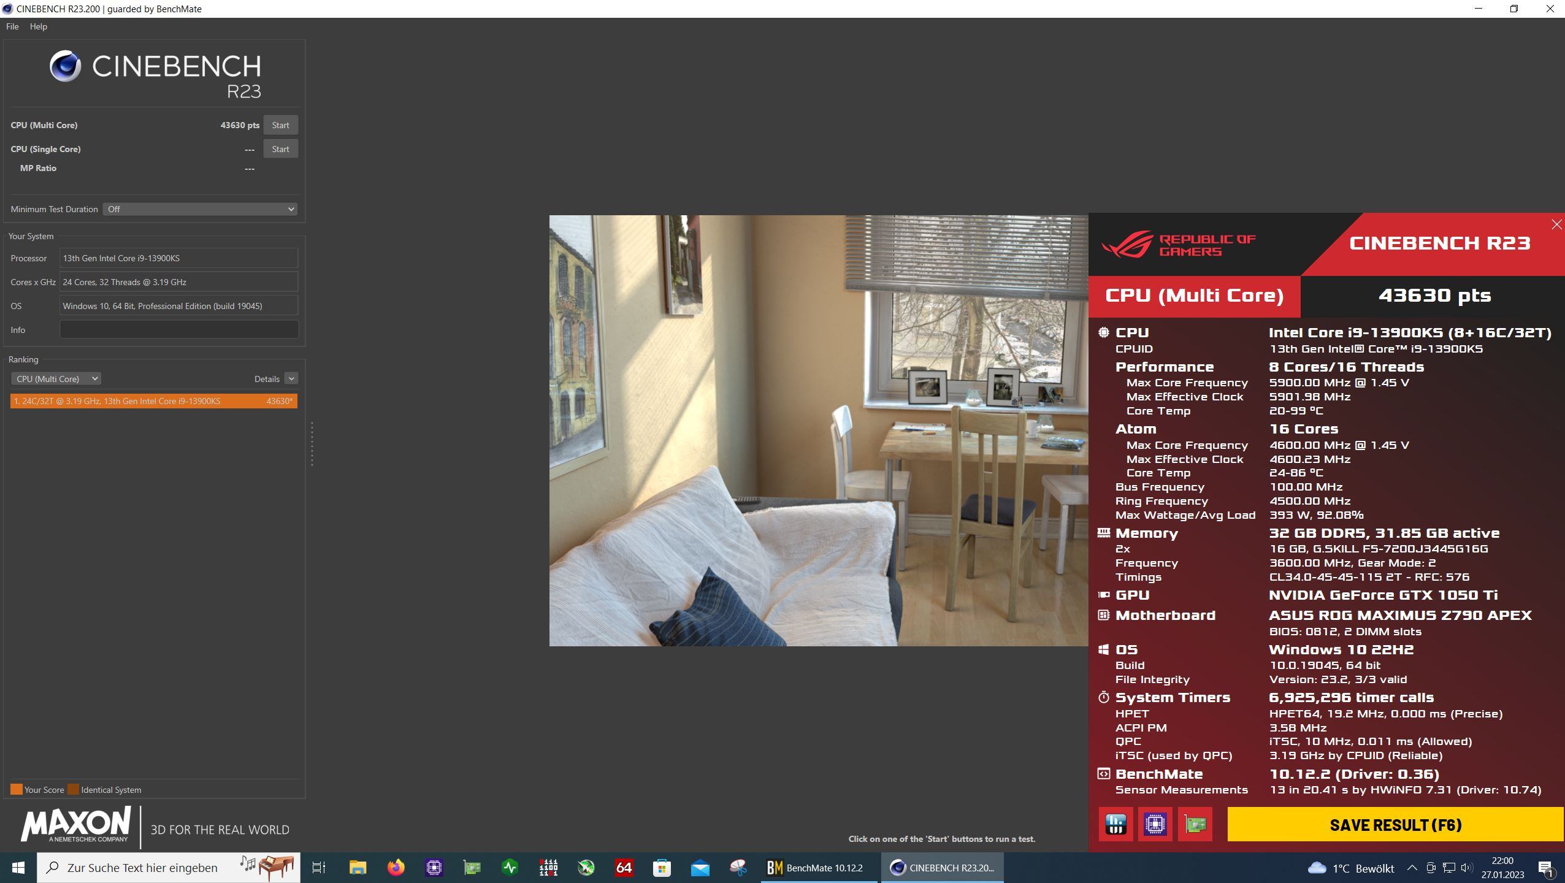1565x883 pixels.
Task: Open Snipping Tool from the taskbar
Action: [738, 868]
